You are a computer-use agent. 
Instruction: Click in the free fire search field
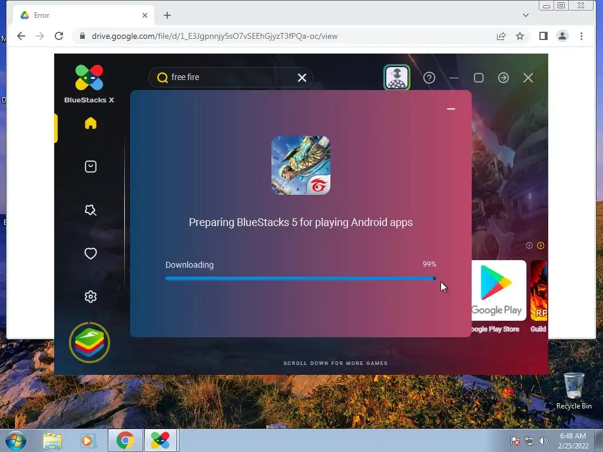pos(231,77)
